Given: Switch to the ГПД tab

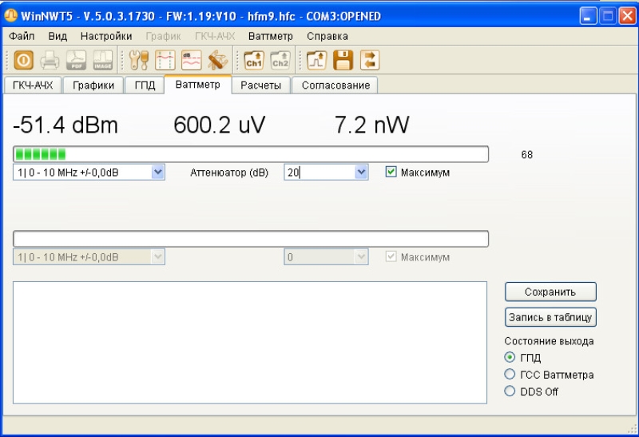Looking at the screenshot, I should (145, 85).
